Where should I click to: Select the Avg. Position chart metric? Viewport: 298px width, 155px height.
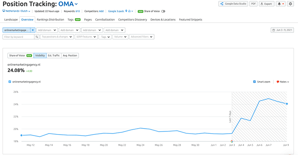pyautogui.click(x=70, y=55)
